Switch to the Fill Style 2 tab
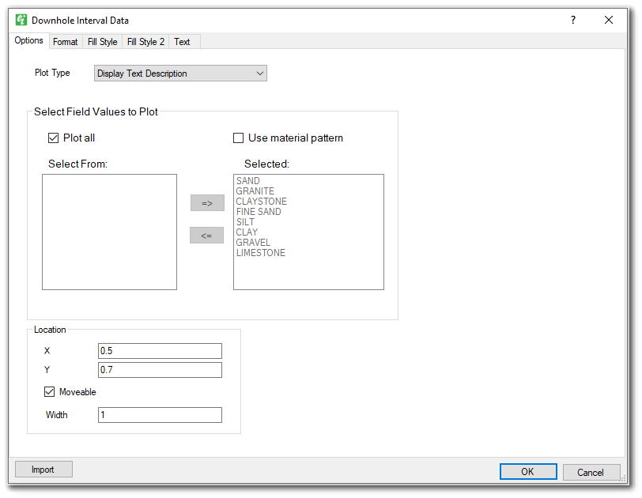Image resolution: width=642 pixels, height=498 pixels. (x=145, y=41)
